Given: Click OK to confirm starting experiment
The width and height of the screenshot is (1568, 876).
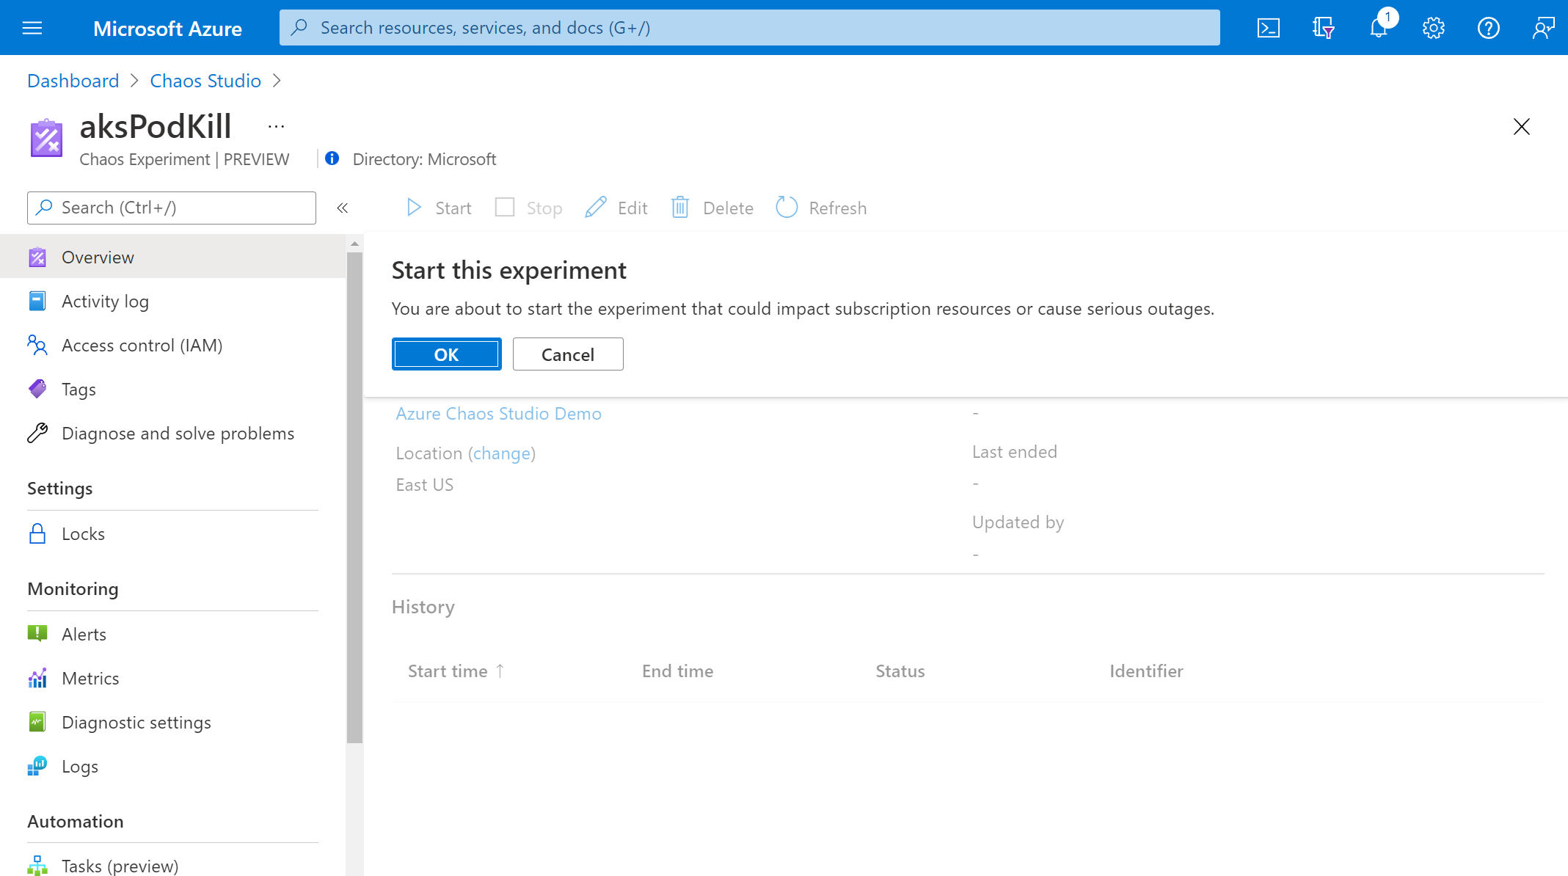Looking at the screenshot, I should pyautogui.click(x=445, y=354).
